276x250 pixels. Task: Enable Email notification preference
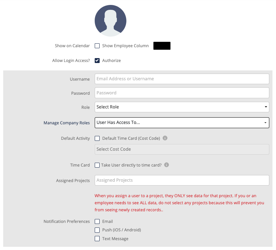tap(97, 221)
